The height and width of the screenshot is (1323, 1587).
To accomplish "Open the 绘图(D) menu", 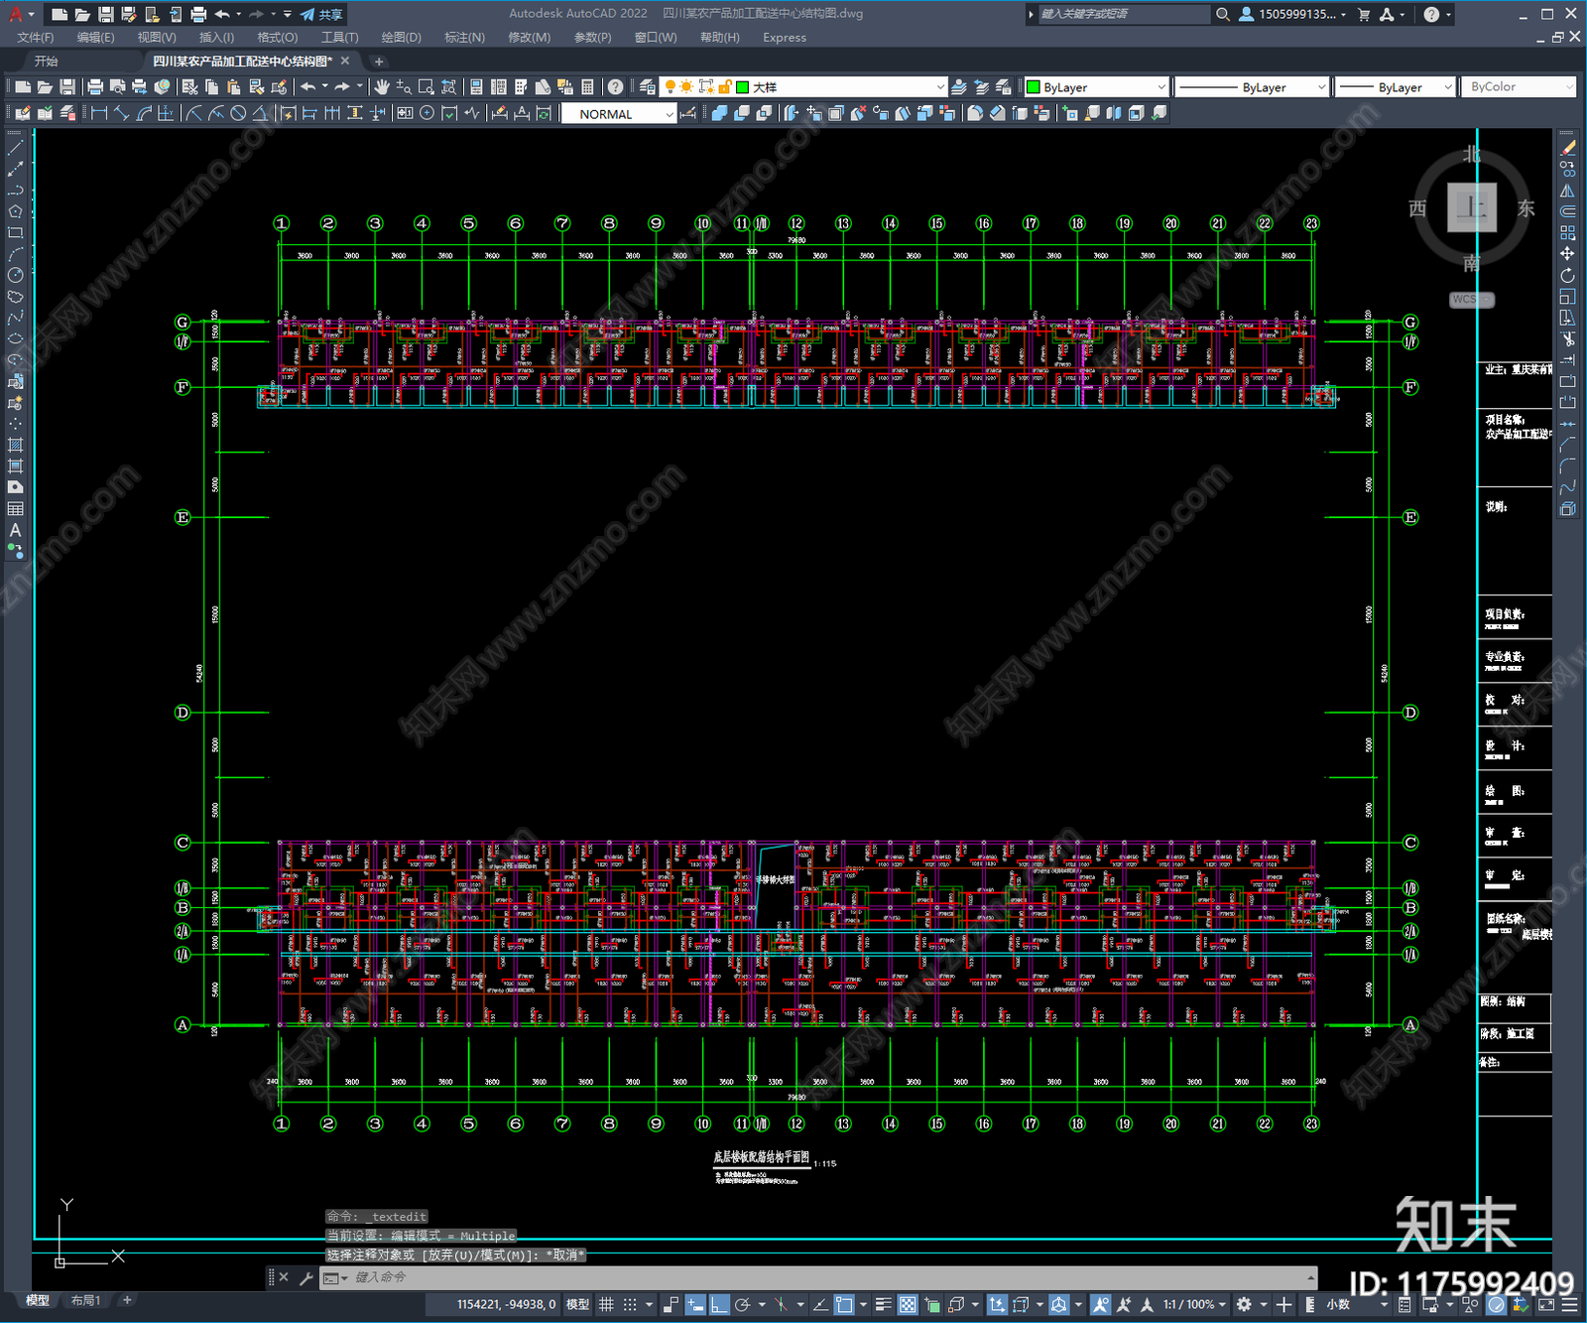I will coord(401,38).
